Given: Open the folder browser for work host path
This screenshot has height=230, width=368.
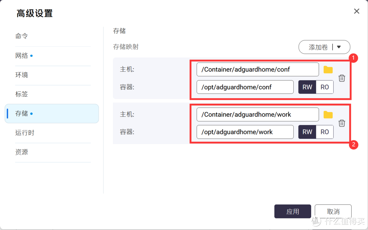Looking at the screenshot, I should [x=328, y=115].
